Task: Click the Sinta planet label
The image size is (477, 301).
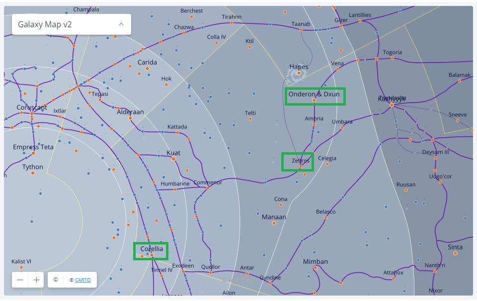Action: coord(455,247)
